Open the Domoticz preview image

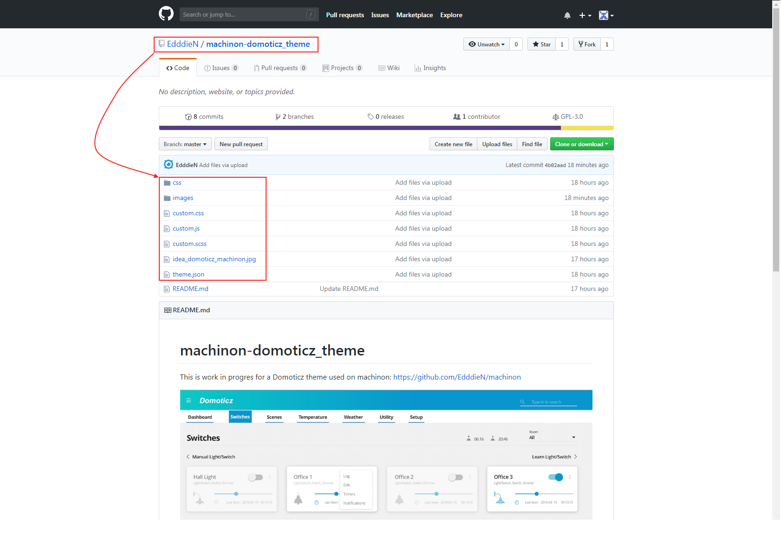click(x=386, y=454)
